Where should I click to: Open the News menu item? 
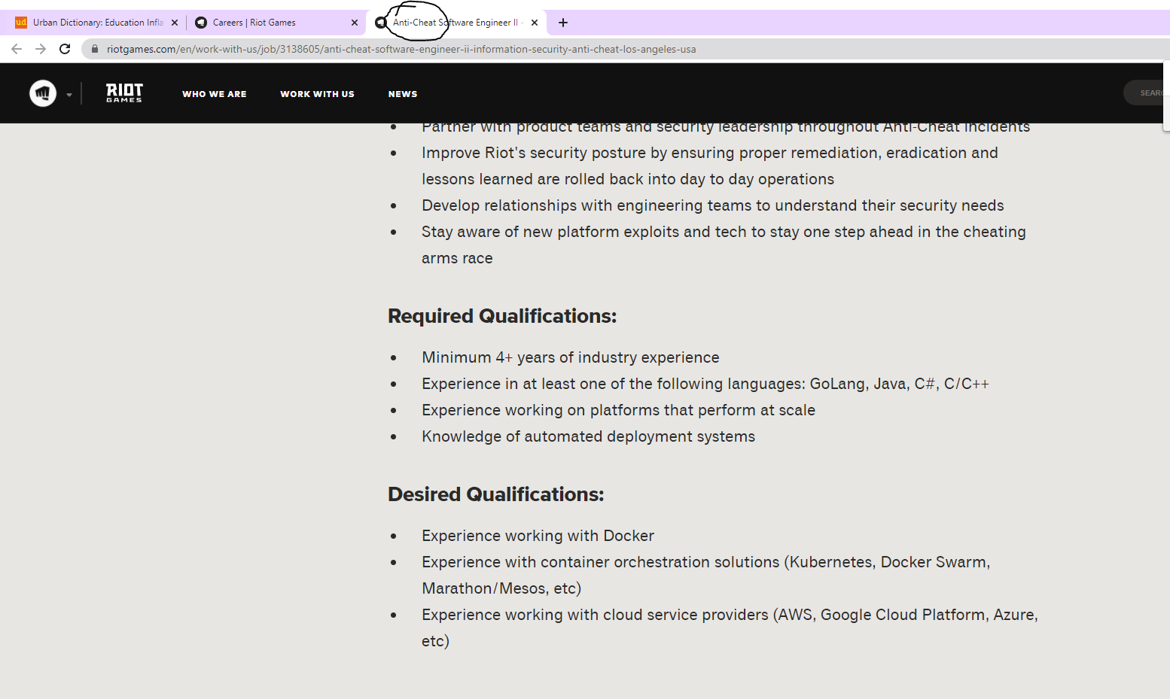tap(403, 94)
